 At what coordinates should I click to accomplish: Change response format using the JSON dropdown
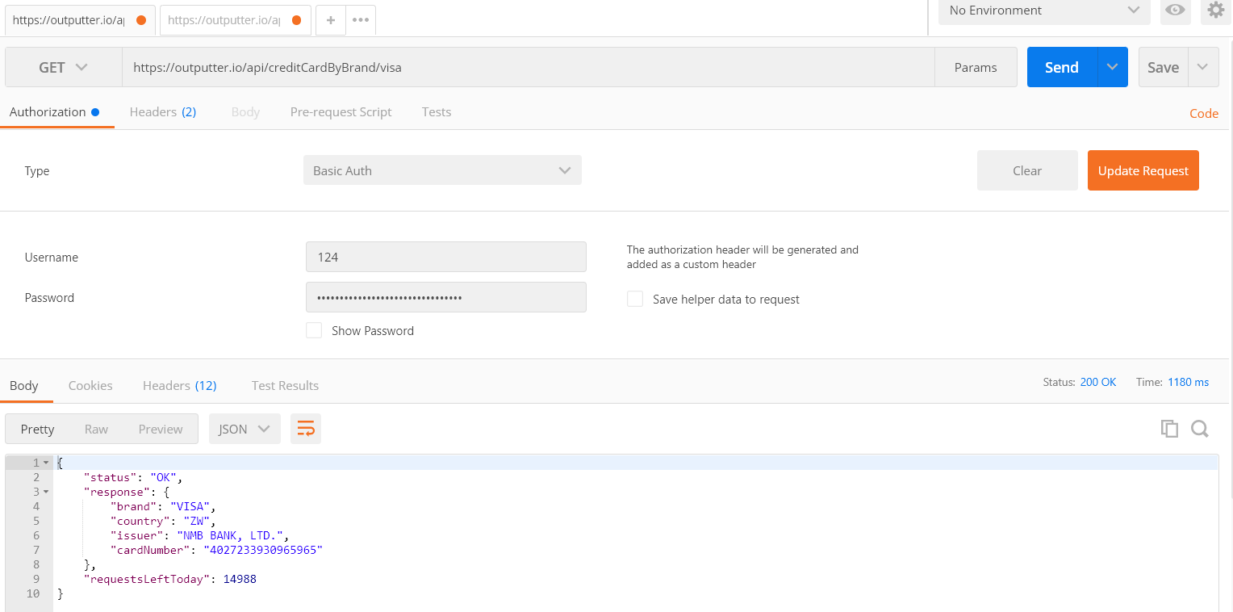click(244, 428)
